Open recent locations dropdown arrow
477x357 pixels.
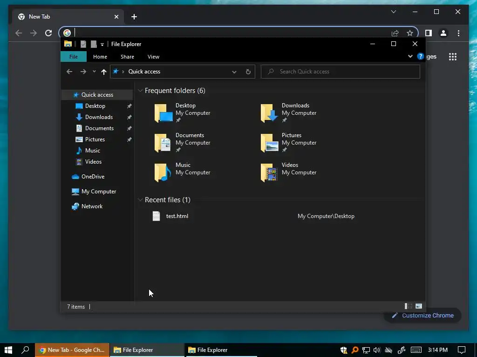tap(94, 72)
